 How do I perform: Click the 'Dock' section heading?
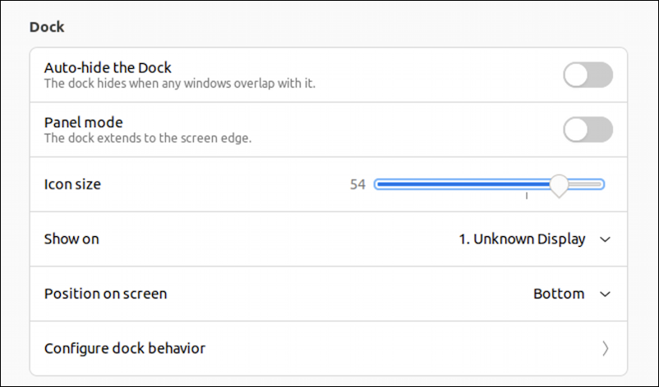(x=47, y=27)
